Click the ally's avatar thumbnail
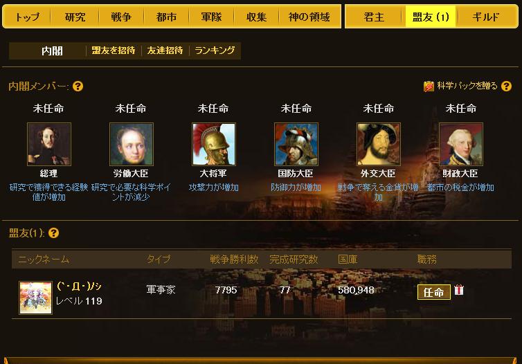Image resolution: width=522 pixels, height=364 pixels. pyautogui.click(x=35, y=298)
